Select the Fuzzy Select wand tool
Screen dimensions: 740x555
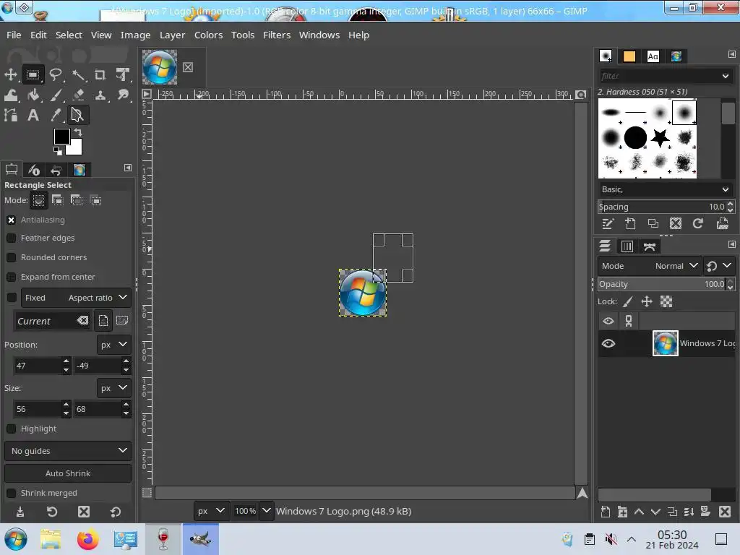click(x=78, y=74)
